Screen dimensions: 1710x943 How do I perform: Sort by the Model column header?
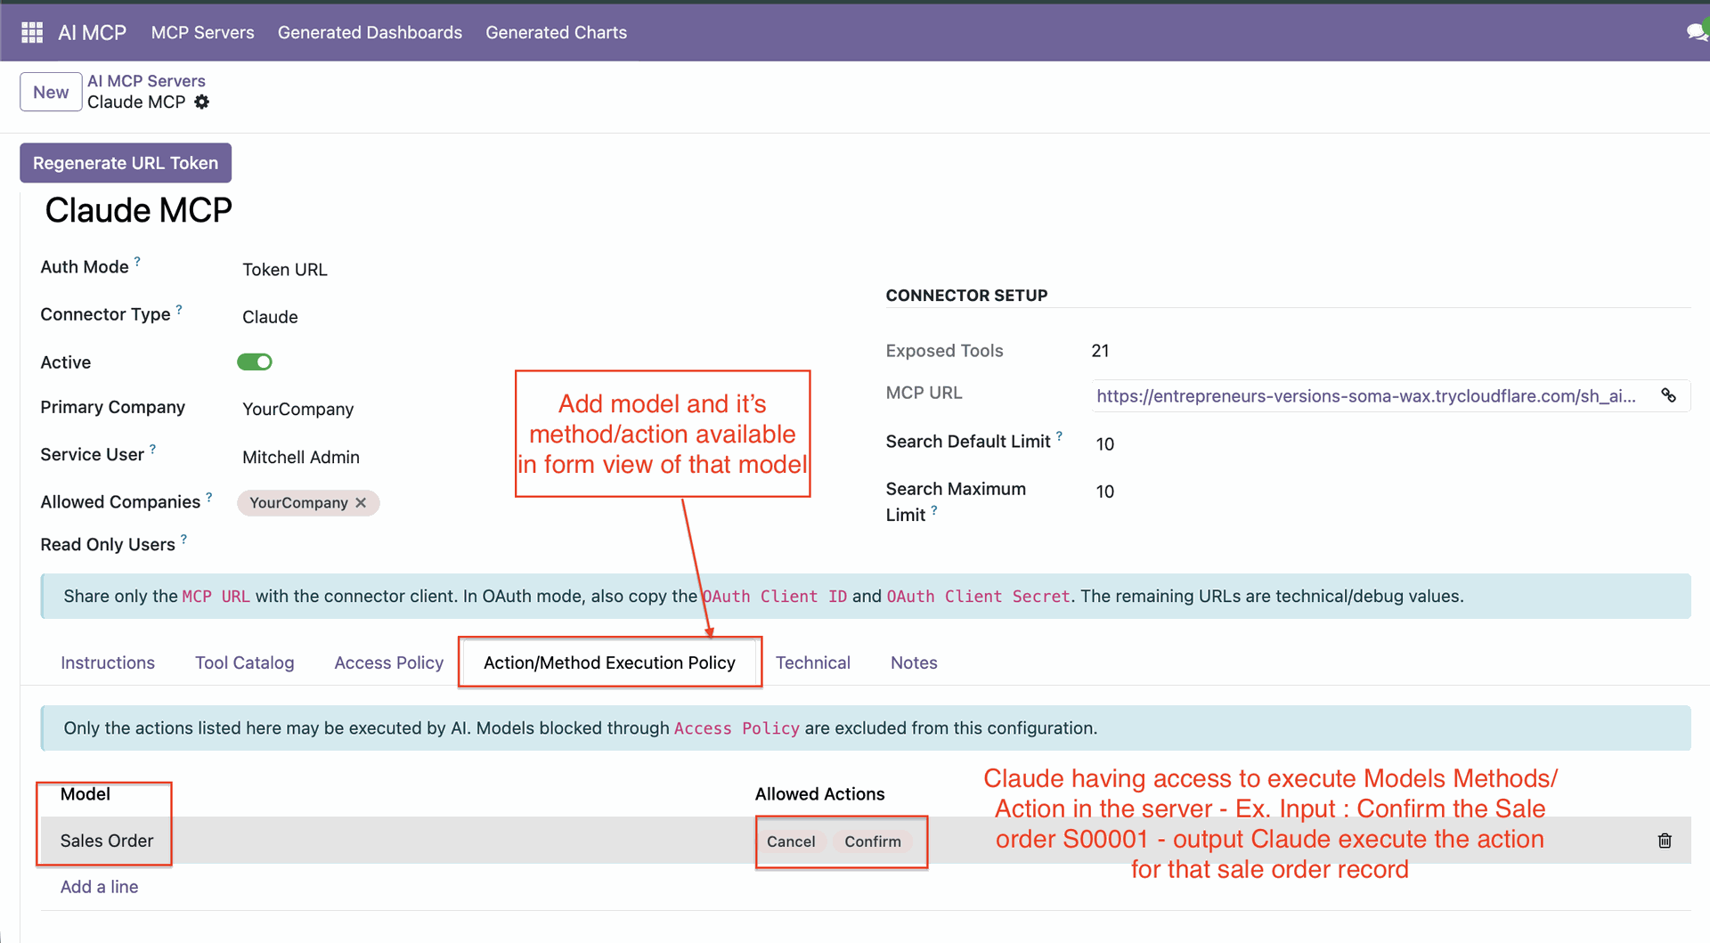coord(85,794)
